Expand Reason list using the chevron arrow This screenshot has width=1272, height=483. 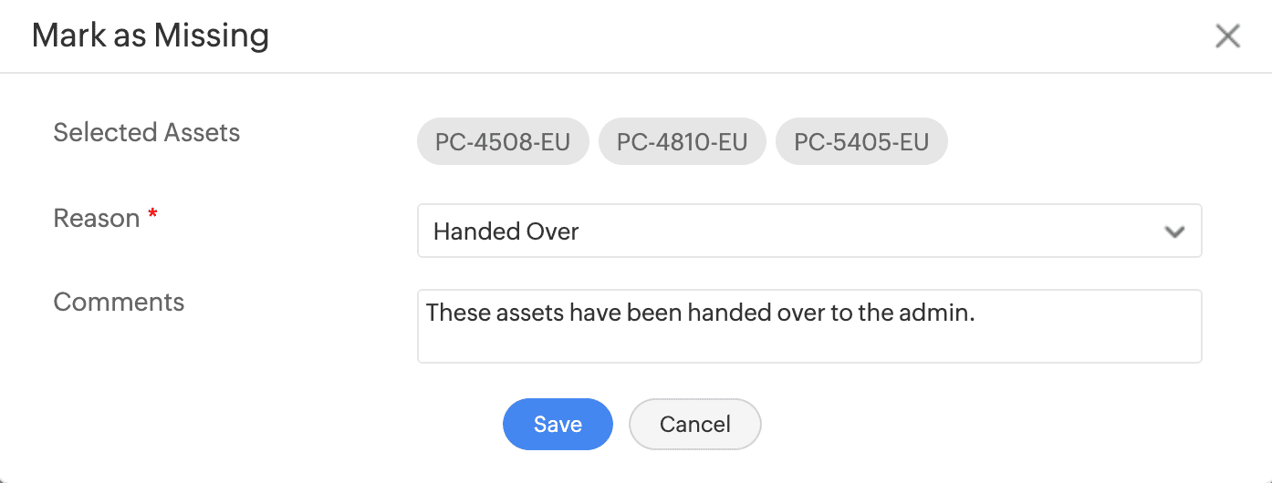click(x=1174, y=231)
